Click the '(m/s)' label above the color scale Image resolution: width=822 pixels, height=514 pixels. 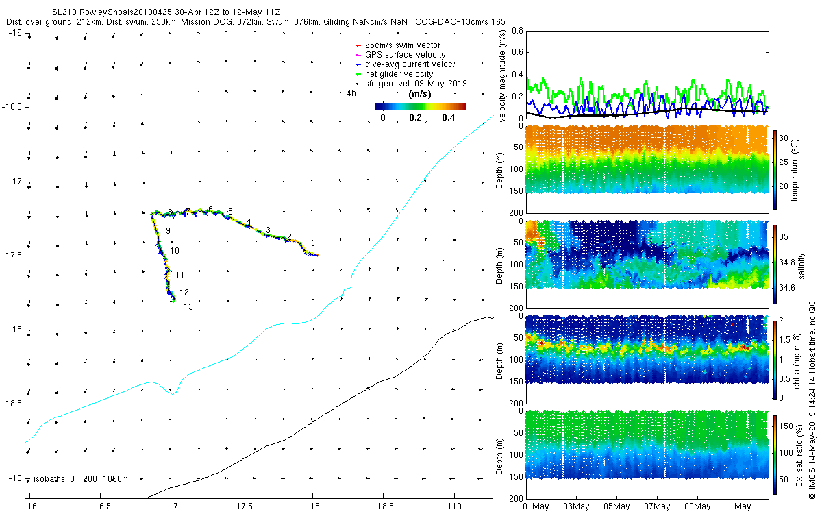click(419, 93)
